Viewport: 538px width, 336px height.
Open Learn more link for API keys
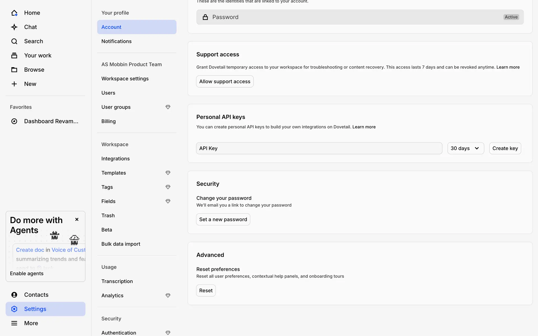(x=364, y=127)
